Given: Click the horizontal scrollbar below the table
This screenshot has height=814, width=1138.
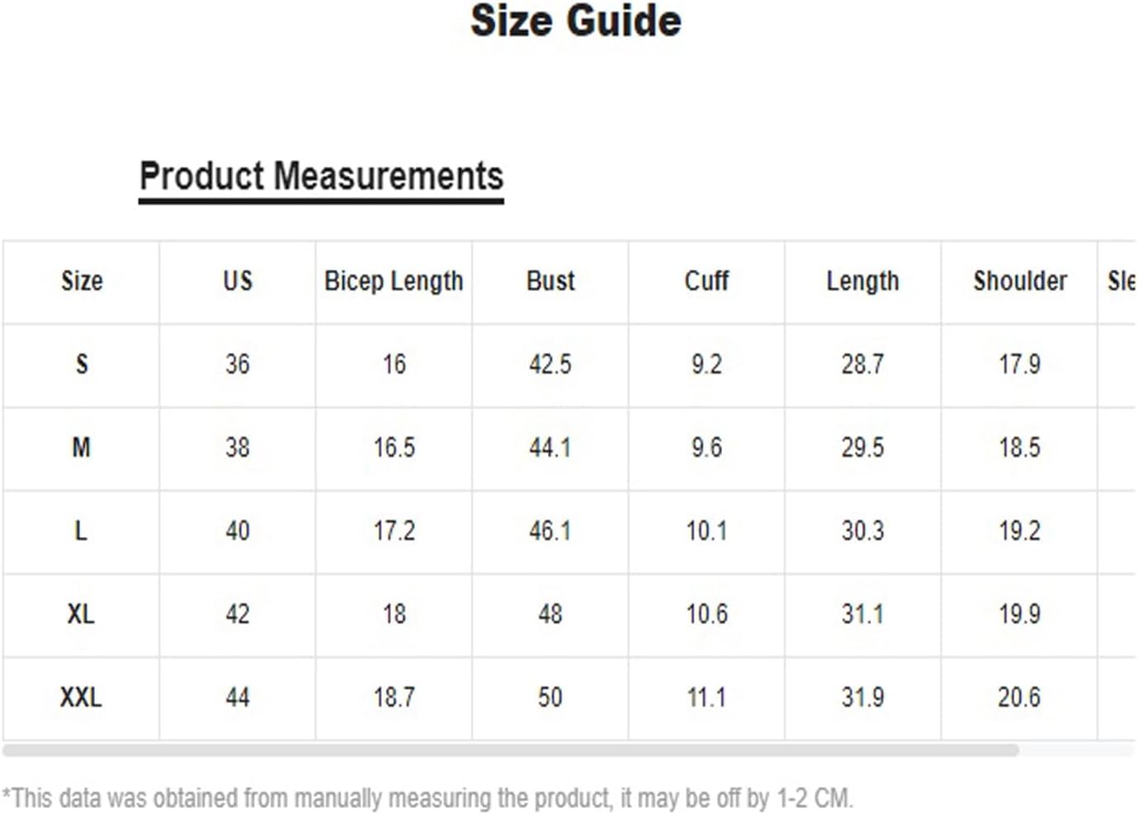Looking at the screenshot, I should (510, 750).
